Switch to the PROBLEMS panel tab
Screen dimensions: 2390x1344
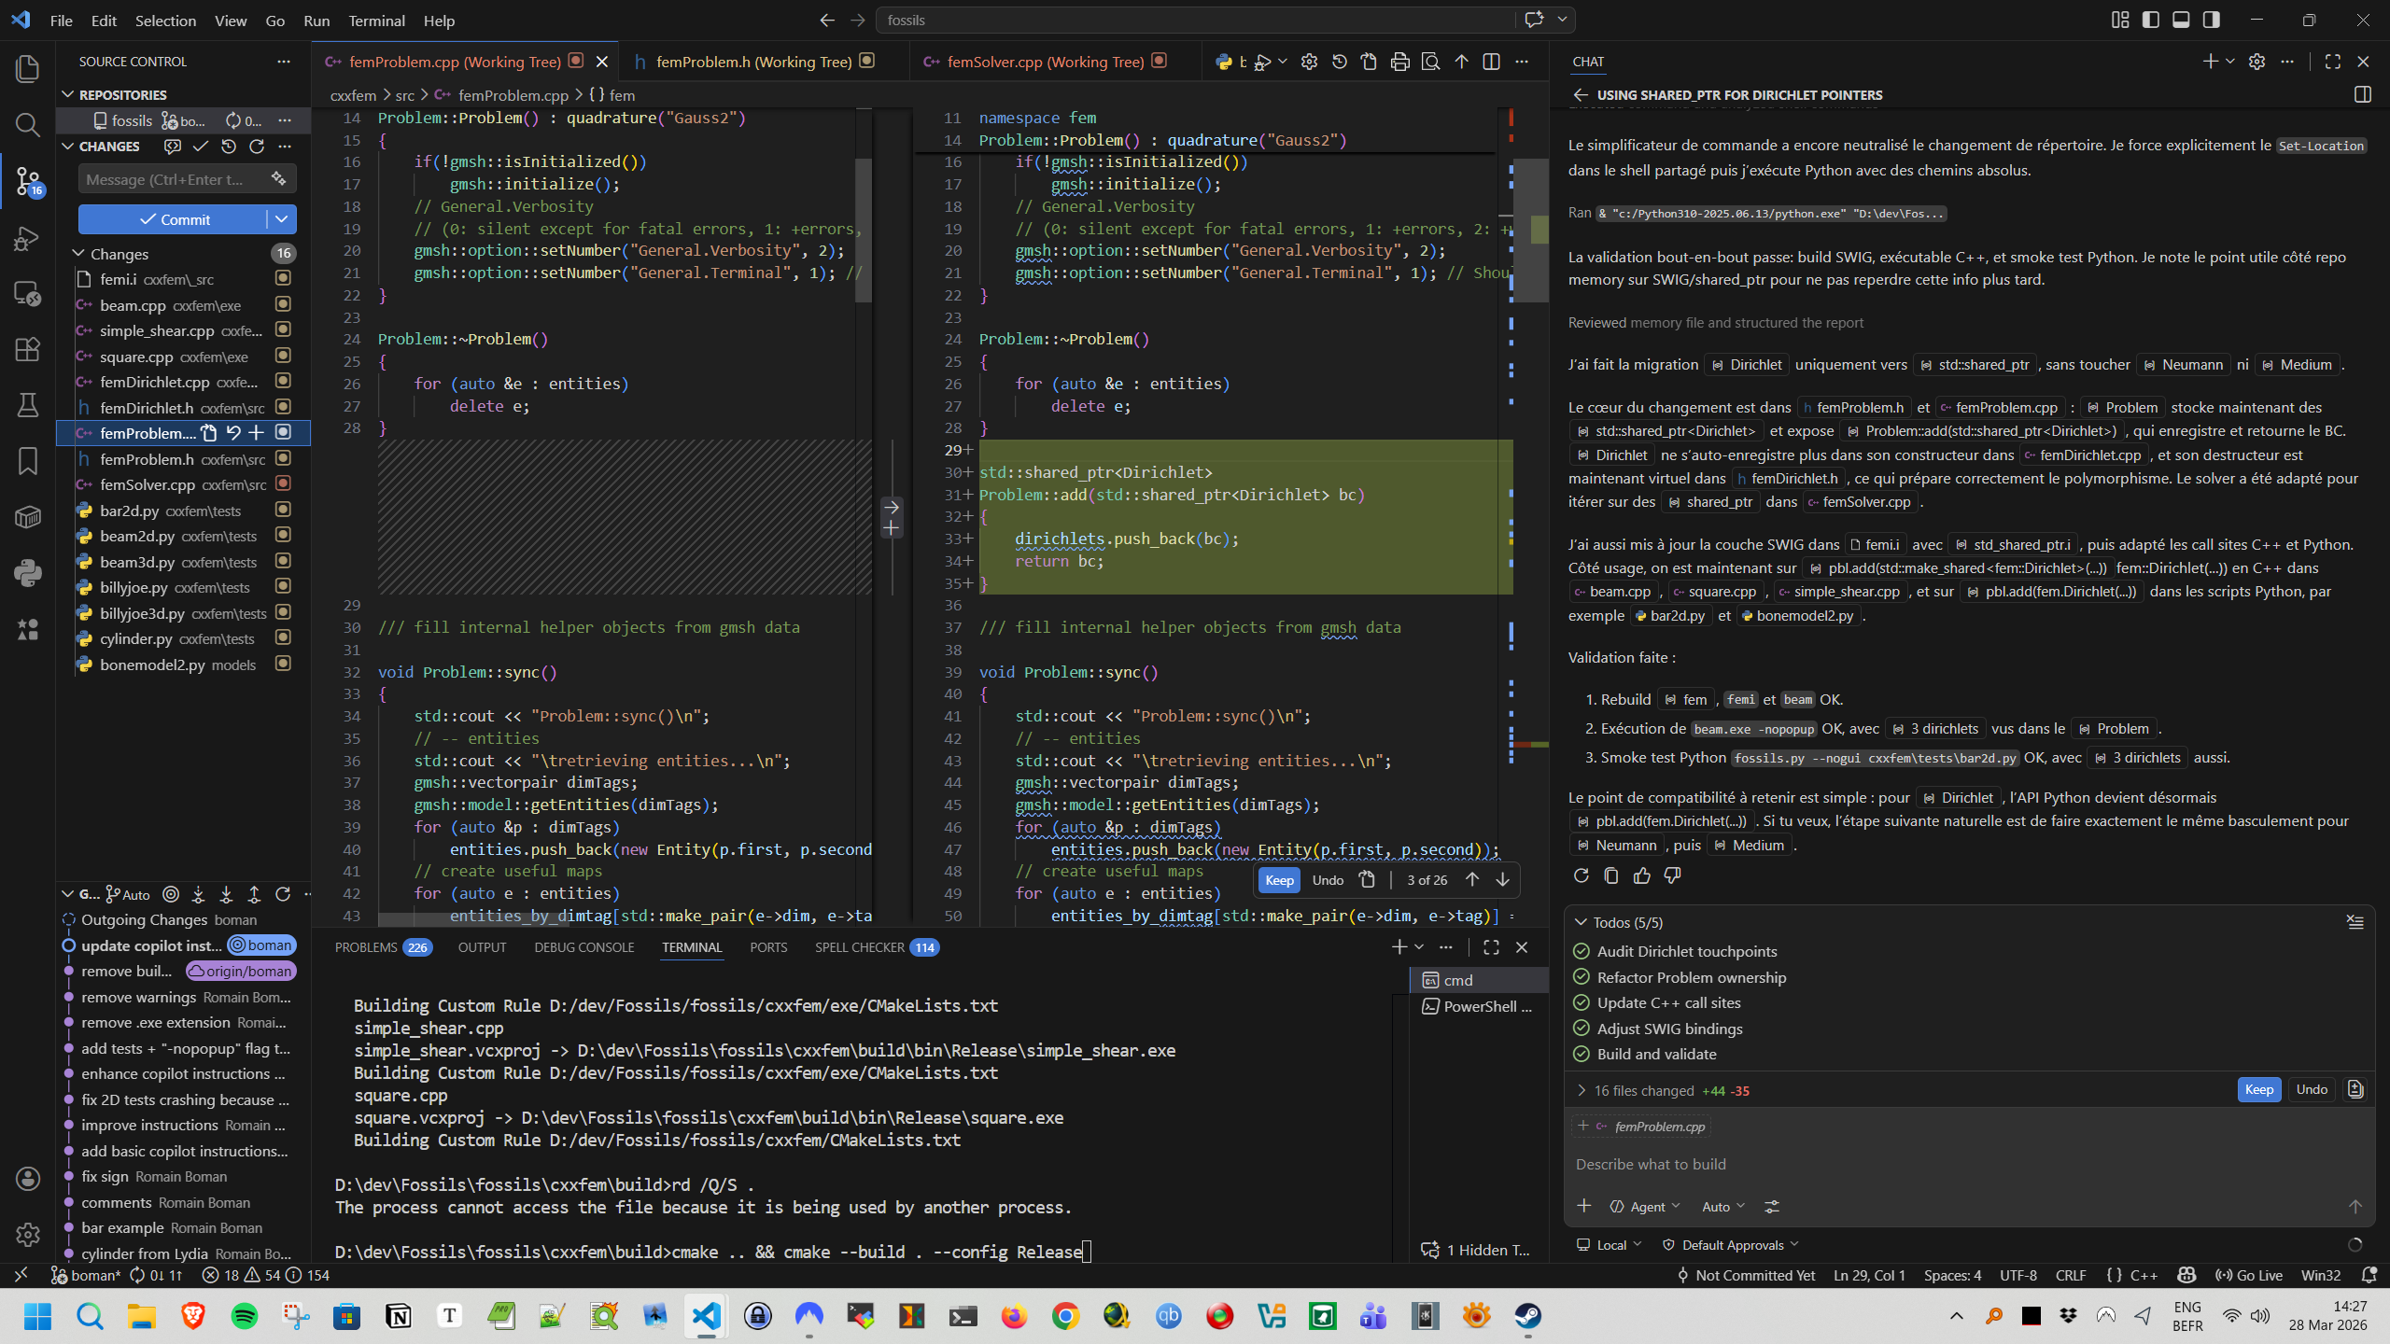pos(366,947)
